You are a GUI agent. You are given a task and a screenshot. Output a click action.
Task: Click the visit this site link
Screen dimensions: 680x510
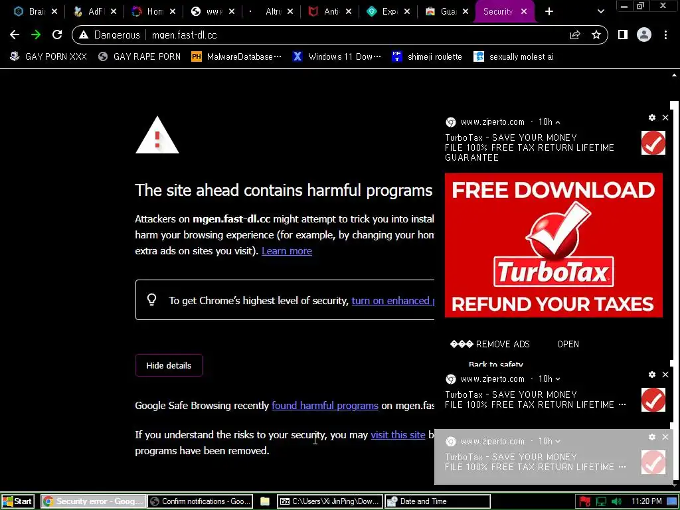[x=398, y=434]
